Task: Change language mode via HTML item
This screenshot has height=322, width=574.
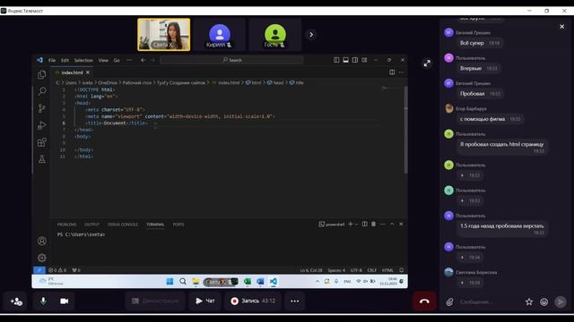Action: pos(387,270)
